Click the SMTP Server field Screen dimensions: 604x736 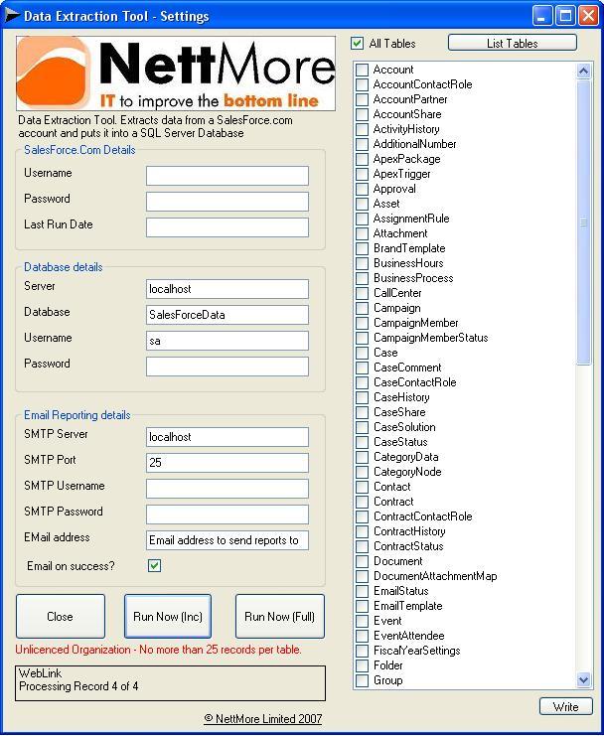227,436
